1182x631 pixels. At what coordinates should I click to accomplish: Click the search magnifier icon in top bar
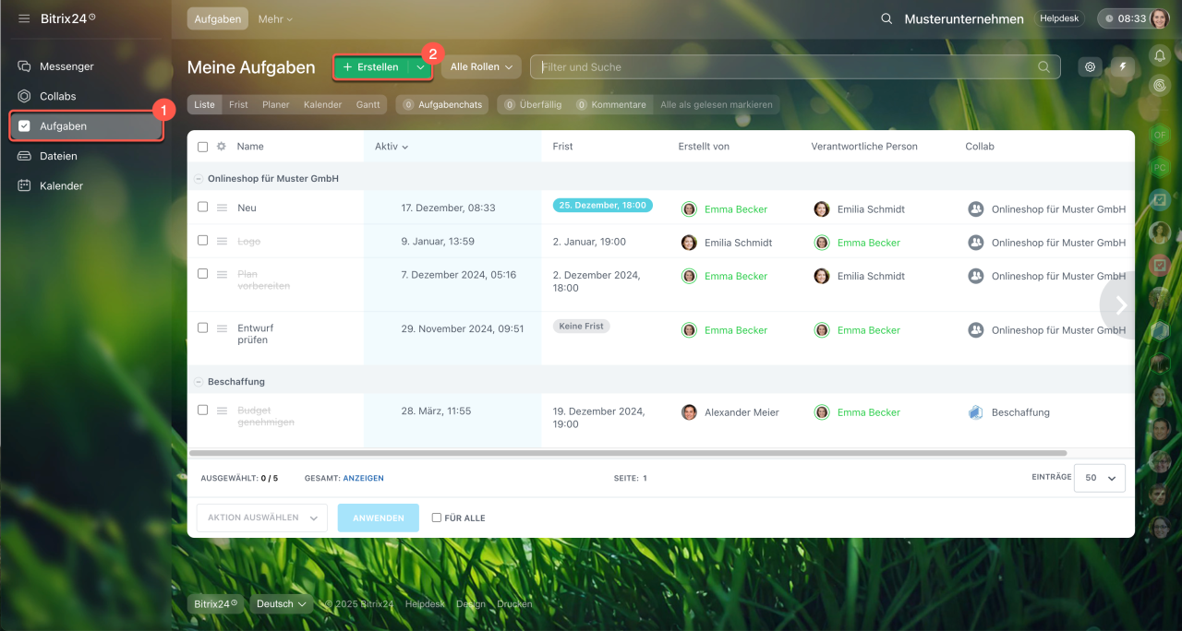(886, 18)
